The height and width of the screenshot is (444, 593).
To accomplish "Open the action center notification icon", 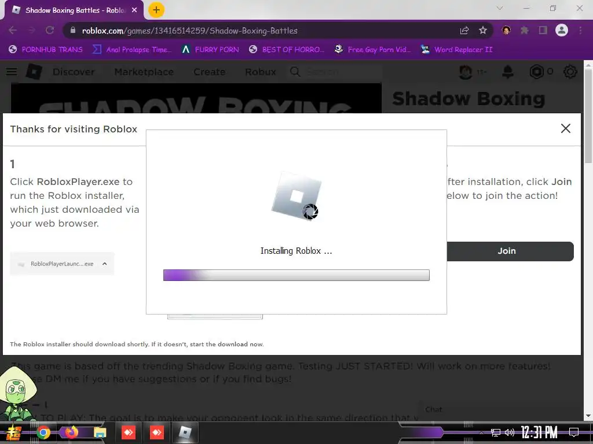I will pyautogui.click(x=574, y=432).
